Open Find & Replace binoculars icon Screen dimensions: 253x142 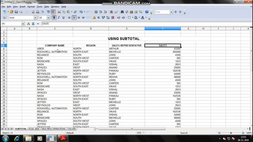122,12
